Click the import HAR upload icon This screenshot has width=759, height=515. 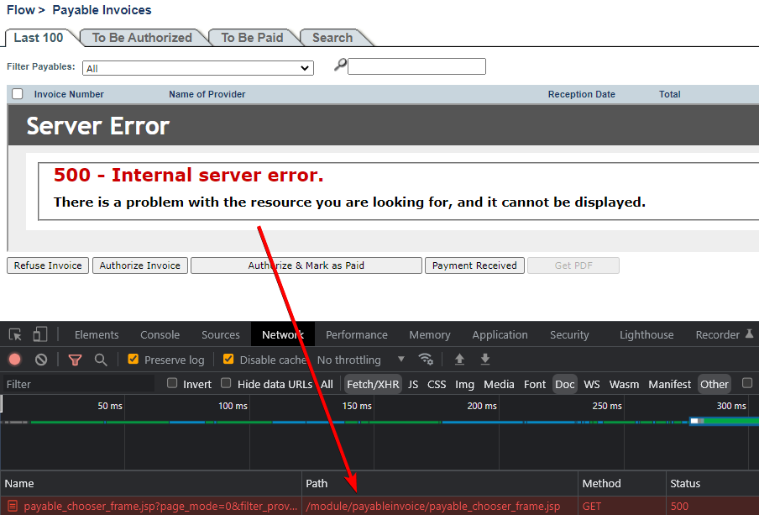tap(459, 360)
